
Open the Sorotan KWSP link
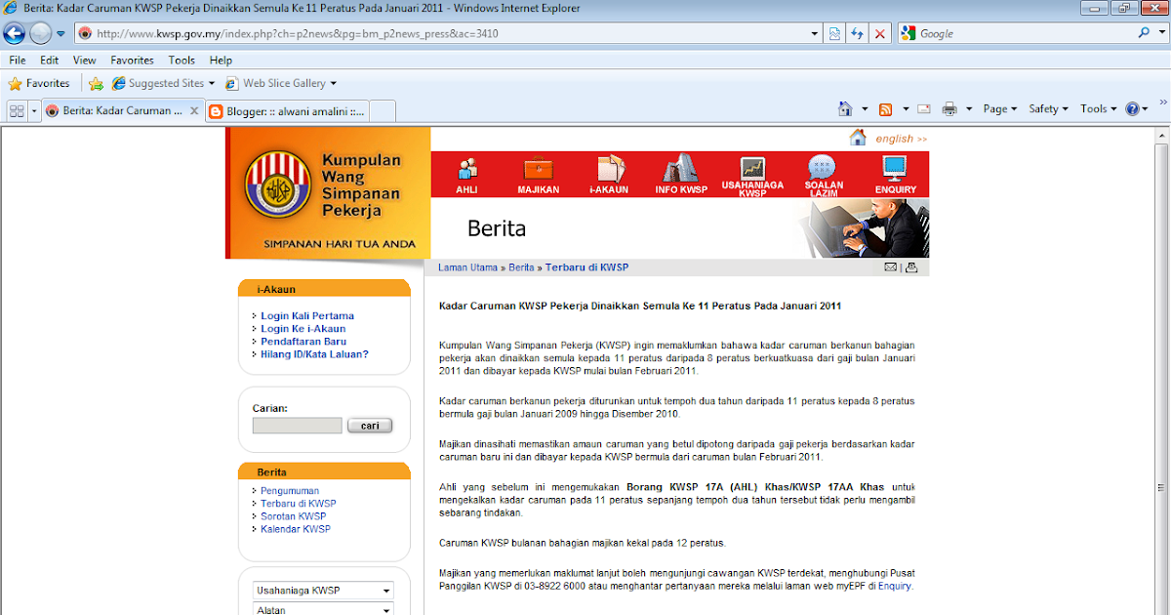tap(293, 516)
